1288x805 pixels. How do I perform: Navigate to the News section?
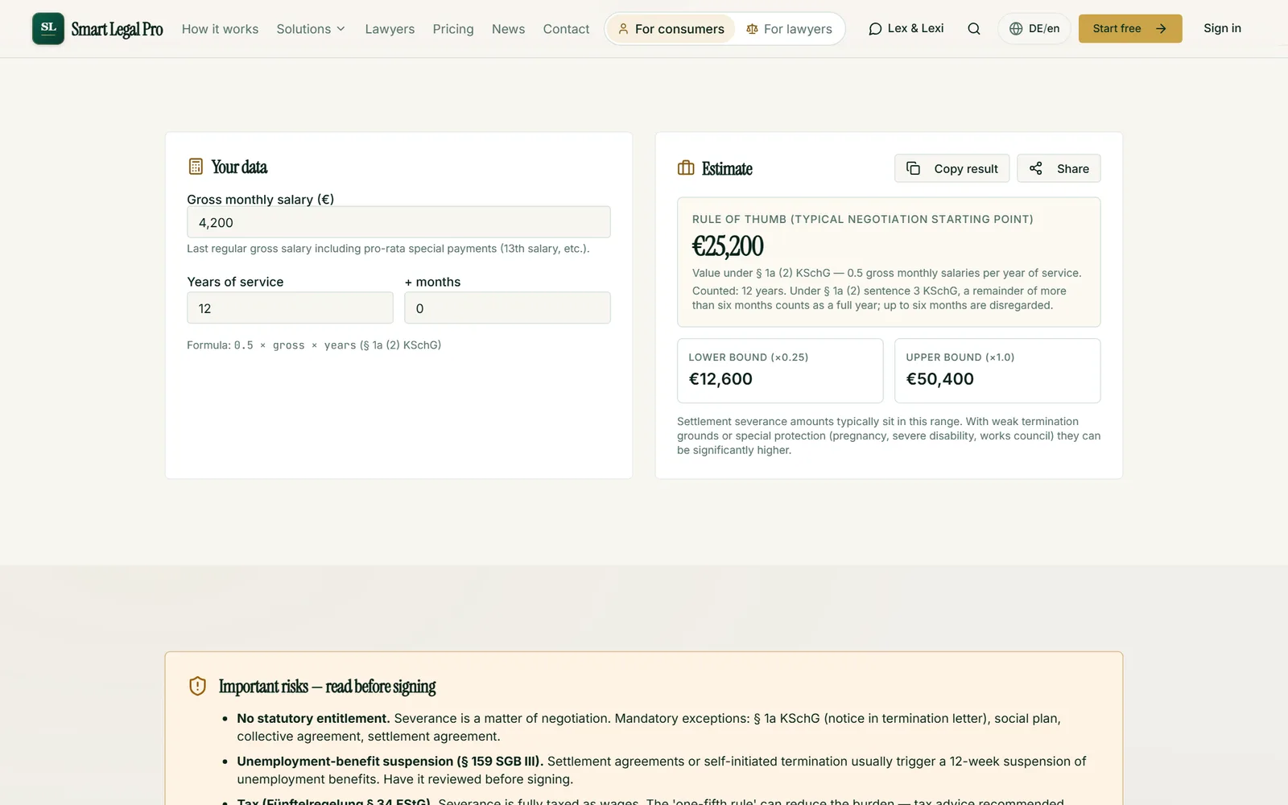click(508, 29)
